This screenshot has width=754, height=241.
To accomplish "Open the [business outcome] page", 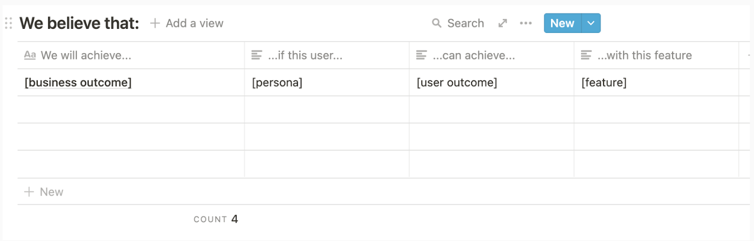I will [78, 82].
